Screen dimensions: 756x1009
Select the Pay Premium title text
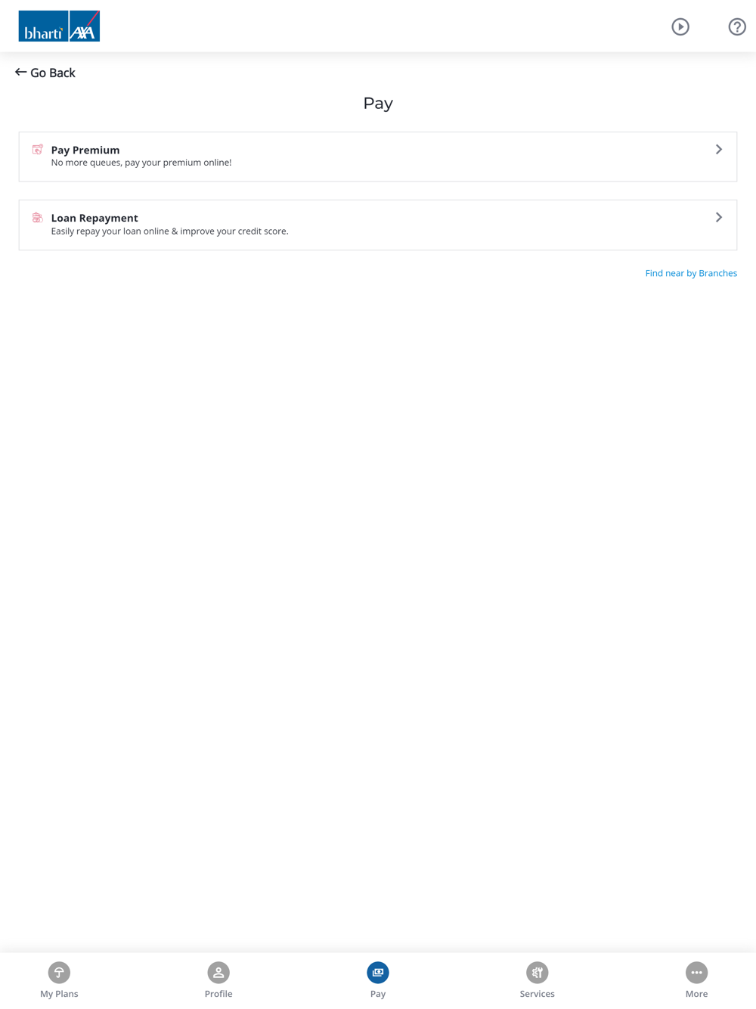(x=85, y=150)
